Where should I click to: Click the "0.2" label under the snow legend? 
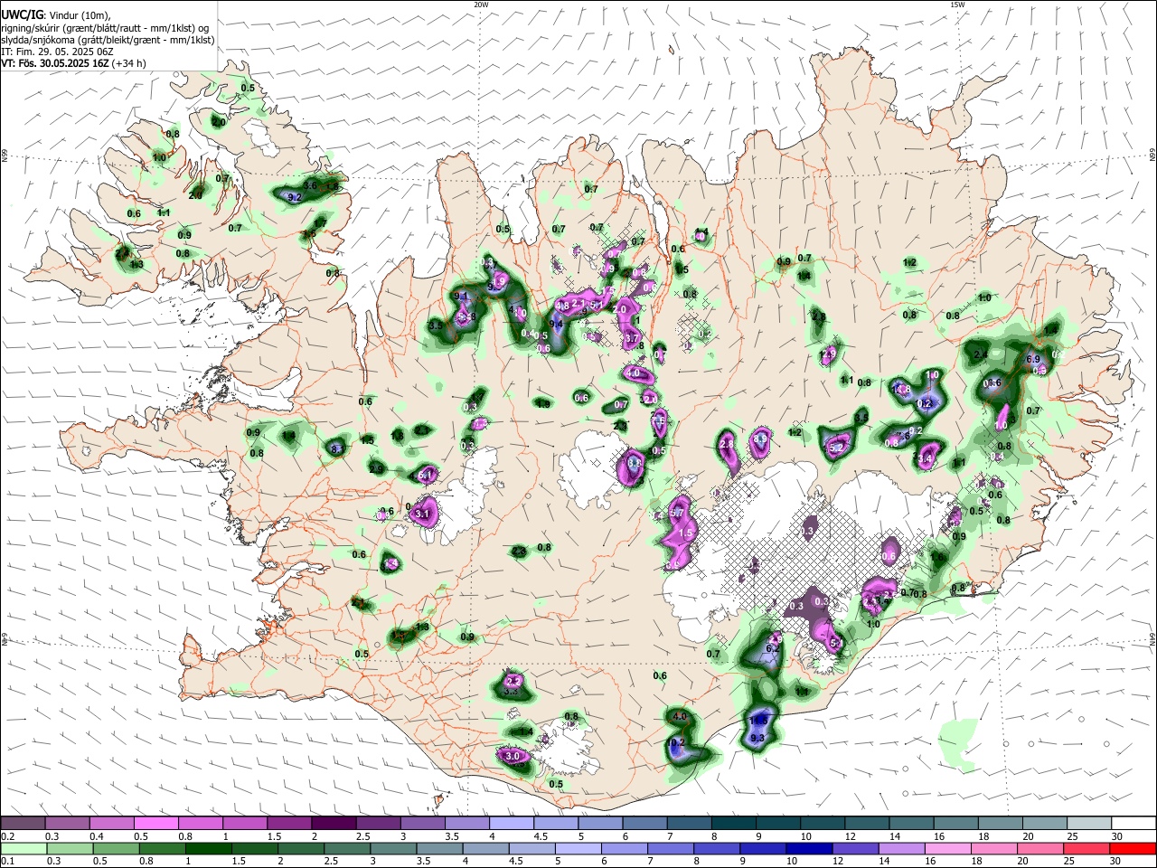pyautogui.click(x=7, y=836)
